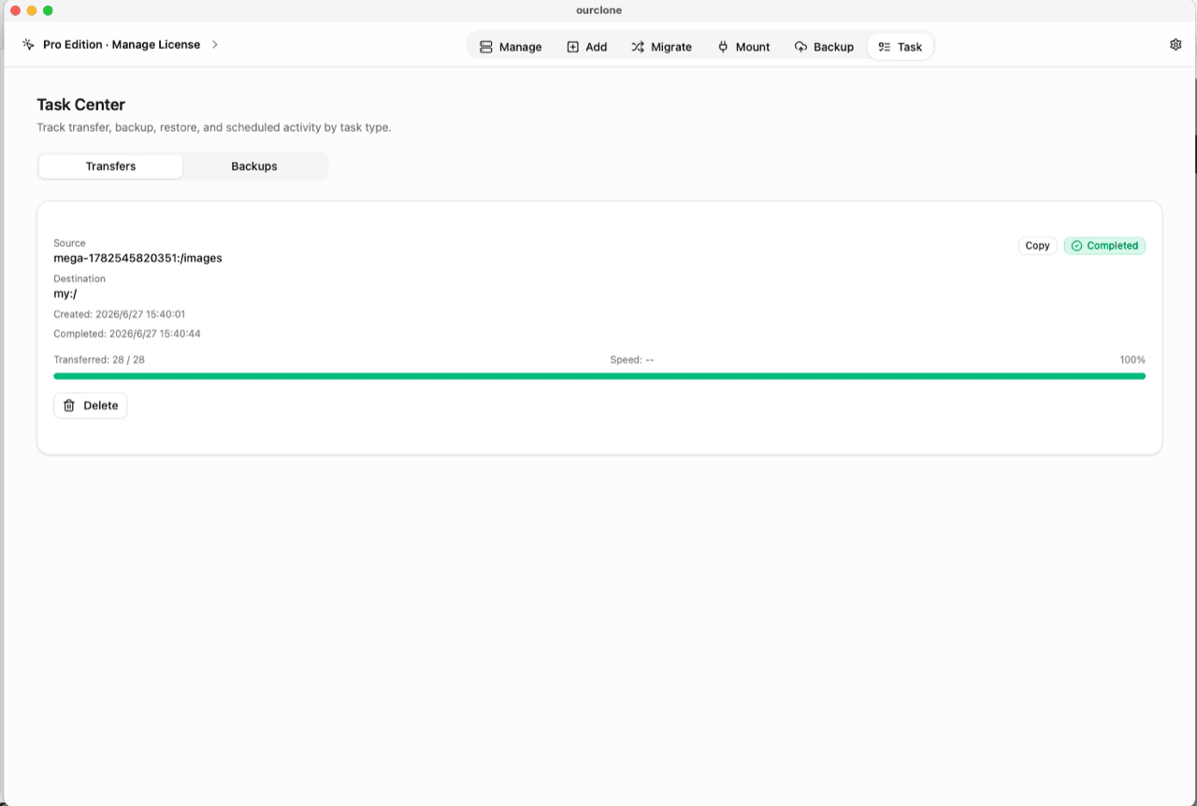This screenshot has width=1197, height=806.
Task: Click the Source label
Action: [x=69, y=243]
